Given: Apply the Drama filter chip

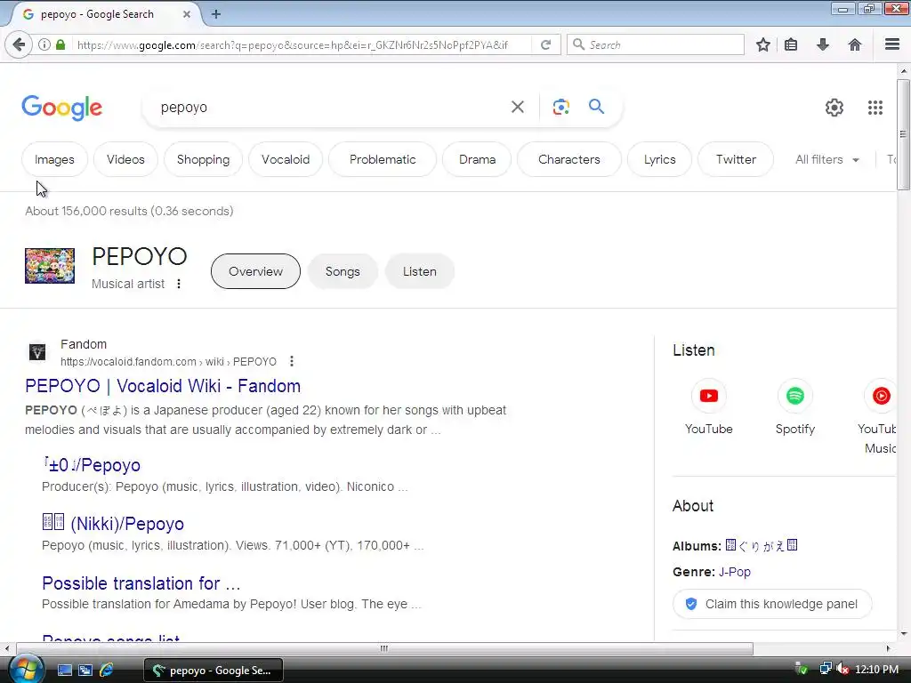Looking at the screenshot, I should tap(477, 160).
